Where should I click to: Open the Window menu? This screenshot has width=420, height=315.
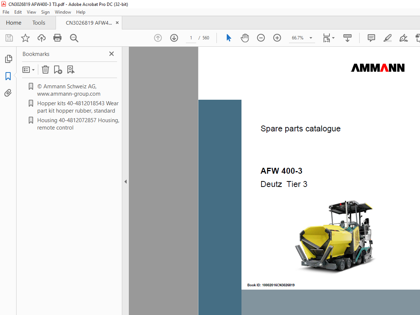[x=63, y=12]
